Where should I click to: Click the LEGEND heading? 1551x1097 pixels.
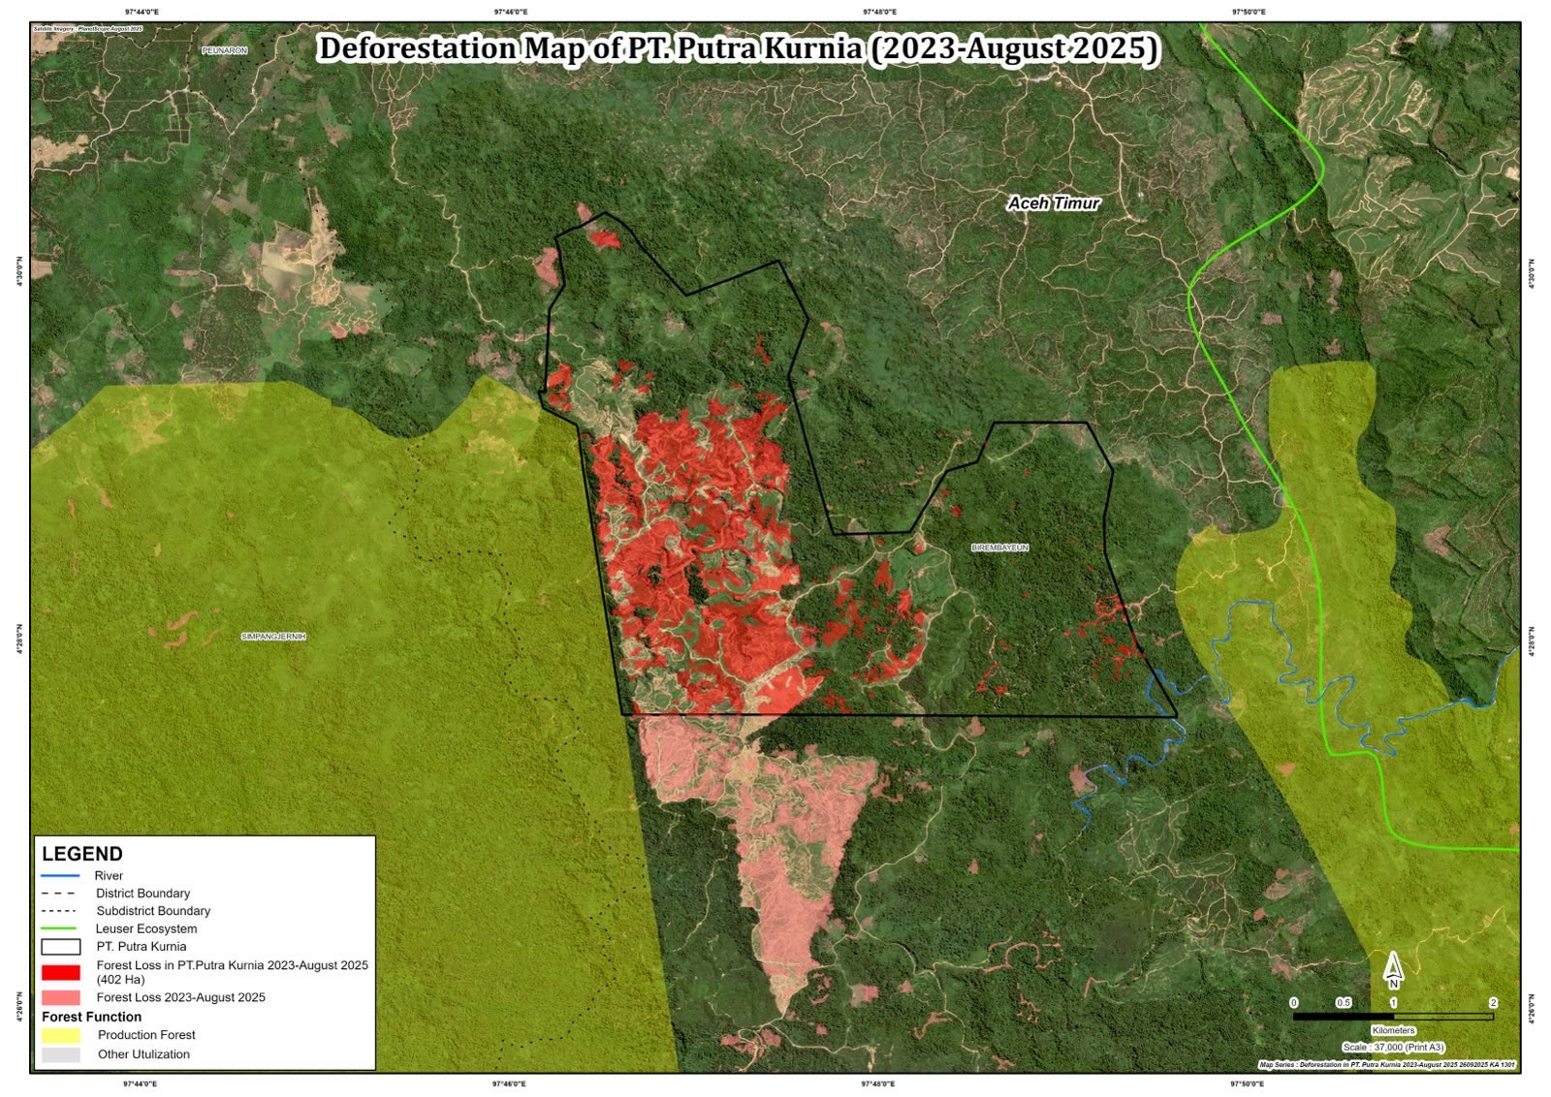click(x=82, y=854)
